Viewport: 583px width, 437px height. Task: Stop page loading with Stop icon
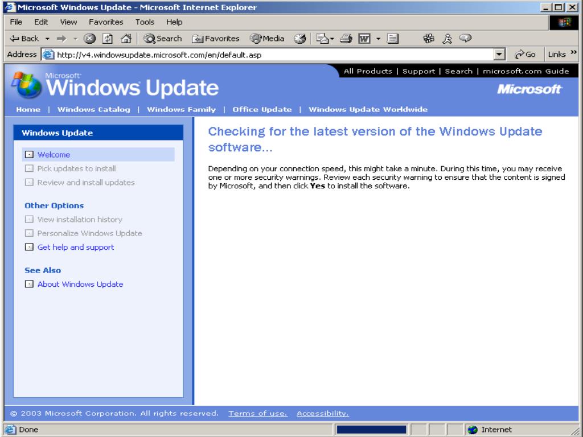pyautogui.click(x=89, y=38)
